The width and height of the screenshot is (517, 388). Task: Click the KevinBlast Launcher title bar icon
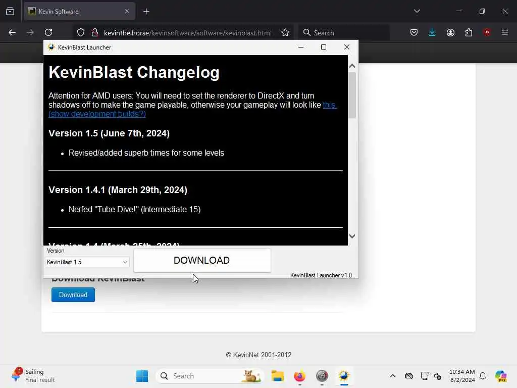tap(51, 47)
